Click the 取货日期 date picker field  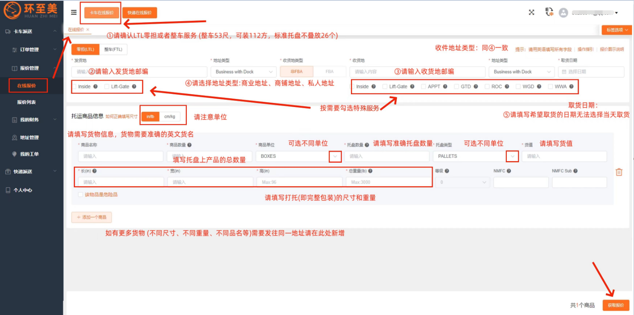pyautogui.click(x=591, y=72)
